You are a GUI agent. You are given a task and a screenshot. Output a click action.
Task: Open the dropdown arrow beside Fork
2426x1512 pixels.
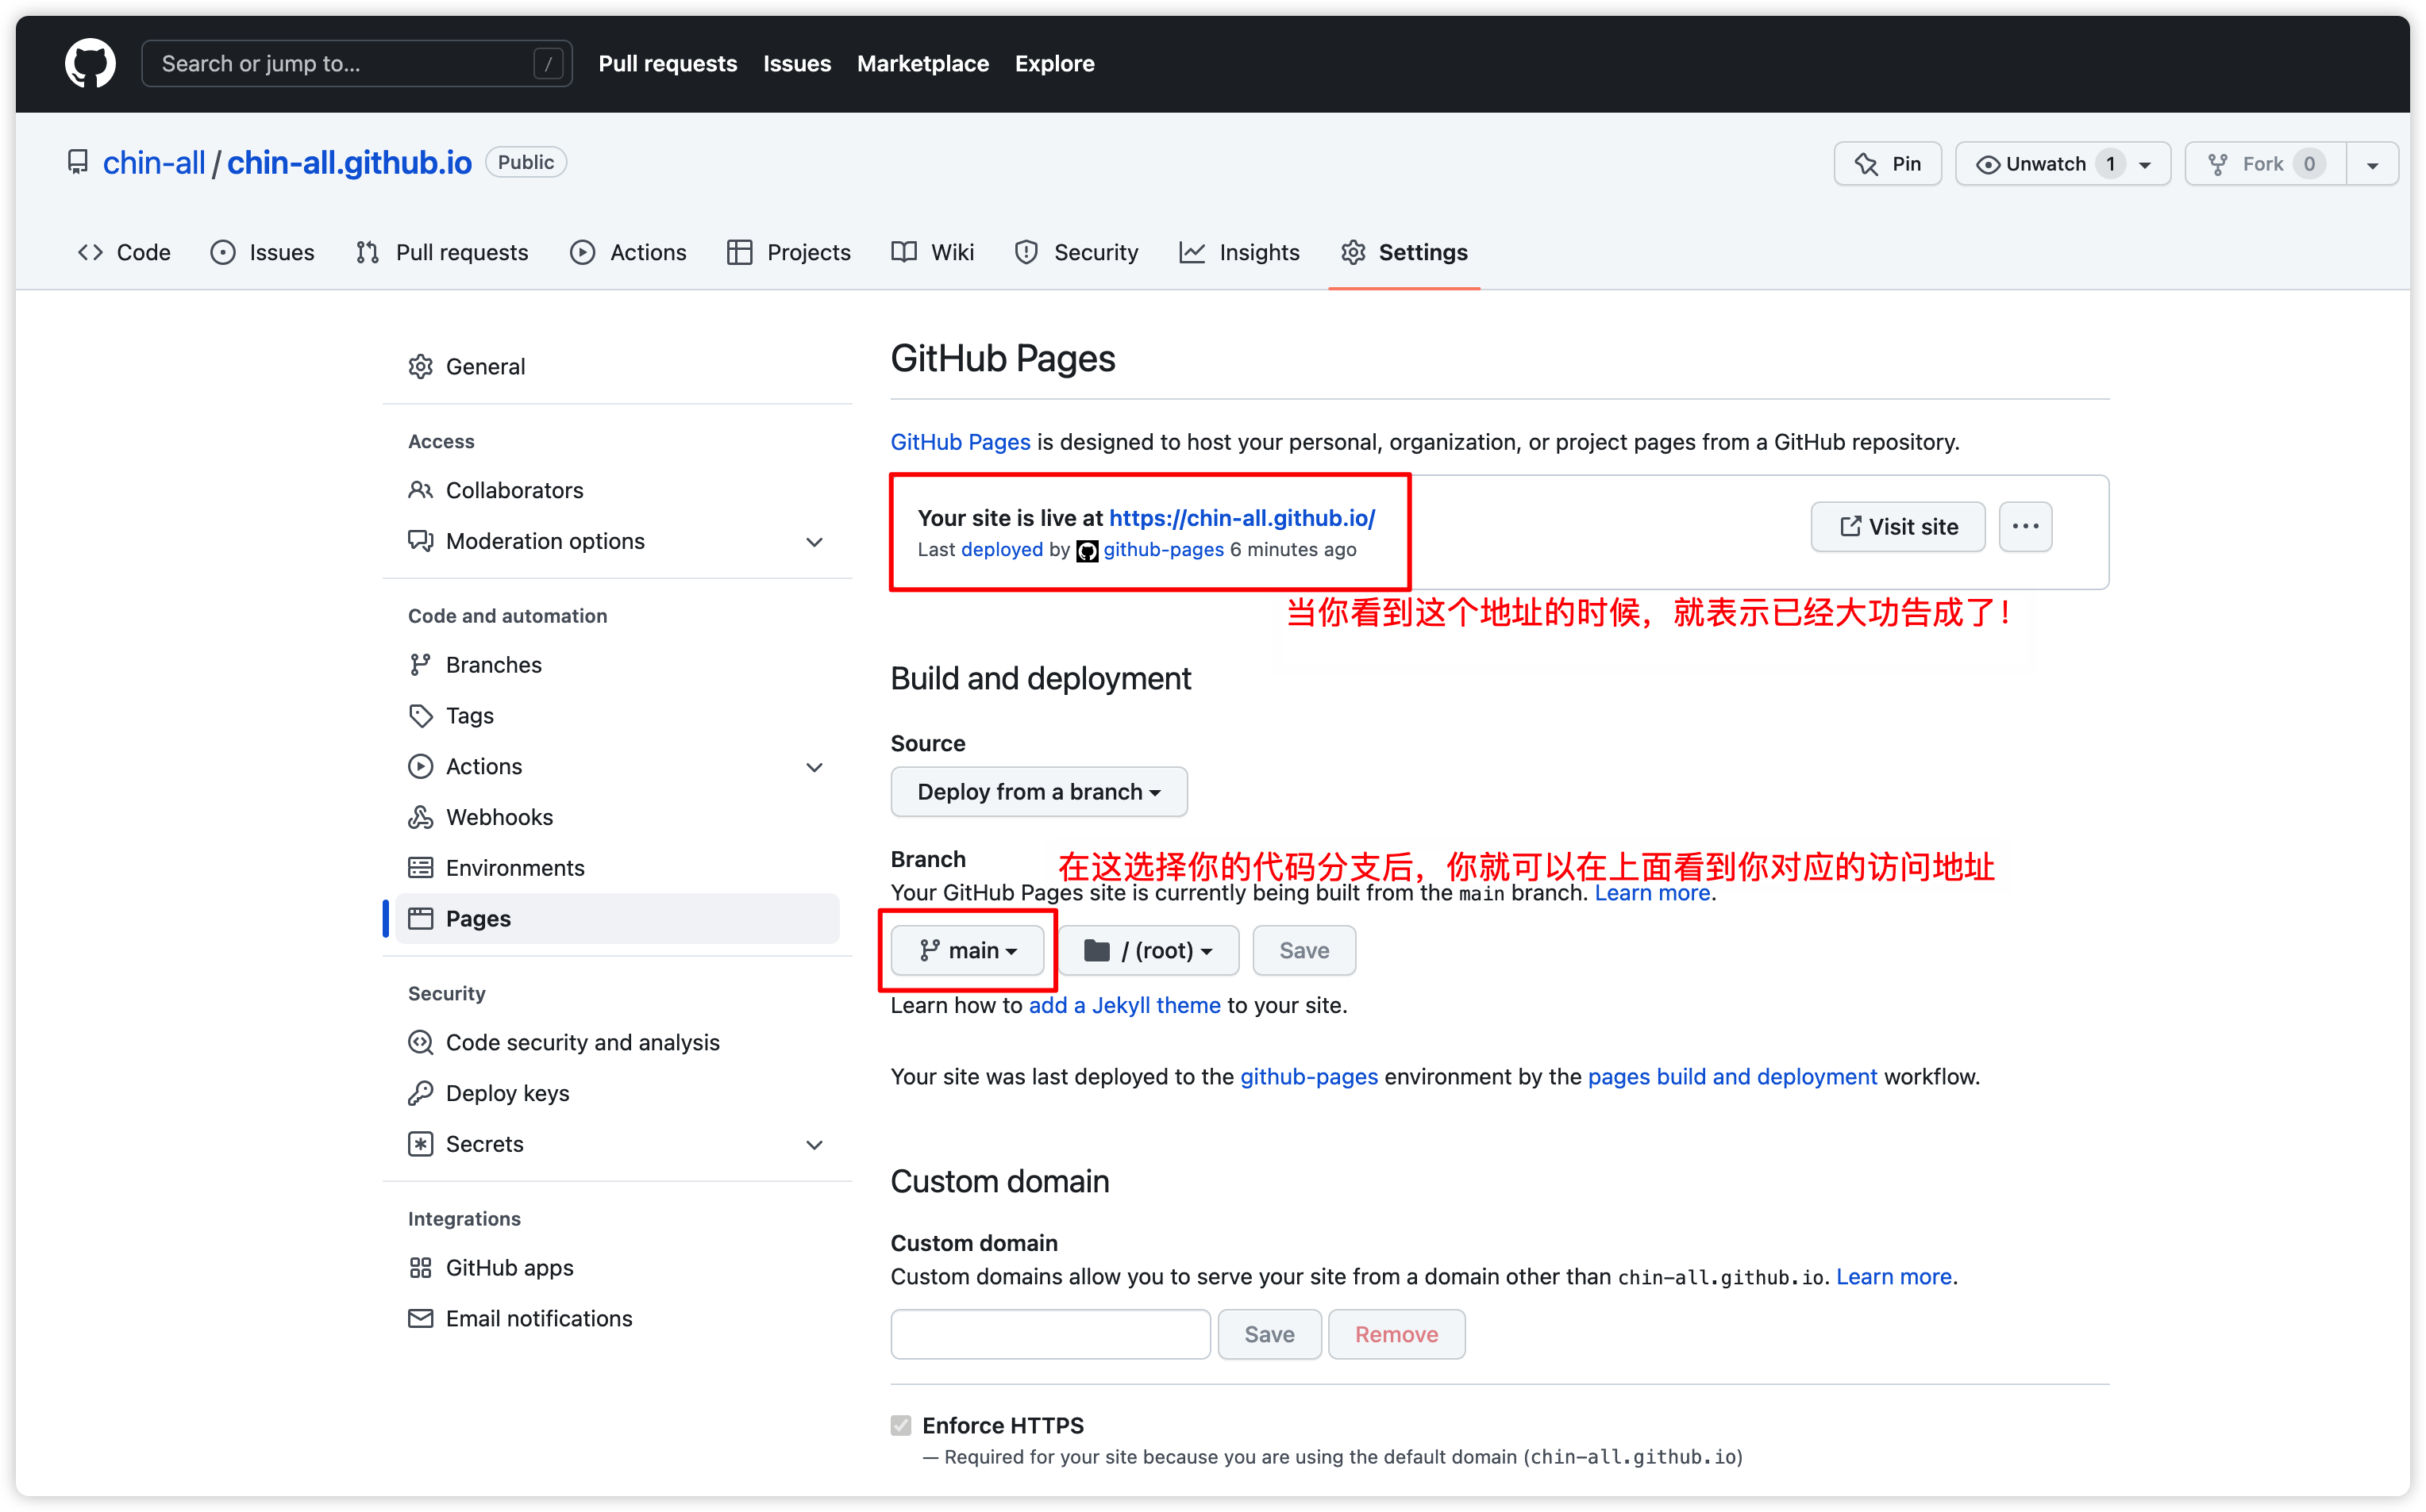pyautogui.click(x=2372, y=165)
